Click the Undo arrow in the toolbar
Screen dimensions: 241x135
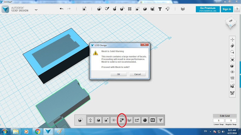61,9
